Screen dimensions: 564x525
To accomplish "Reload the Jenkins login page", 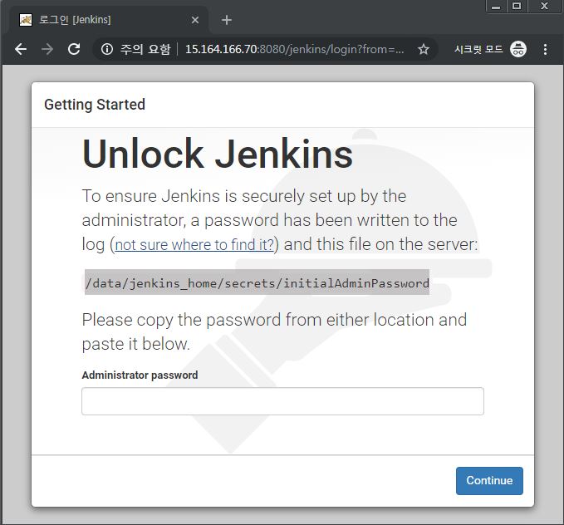I will coord(74,49).
